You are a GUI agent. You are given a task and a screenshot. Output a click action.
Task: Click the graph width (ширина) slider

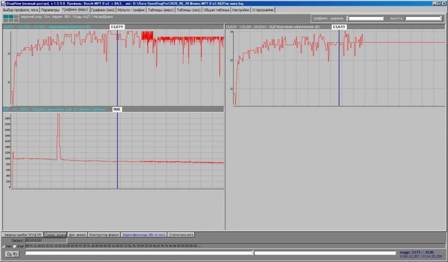coord(366,18)
